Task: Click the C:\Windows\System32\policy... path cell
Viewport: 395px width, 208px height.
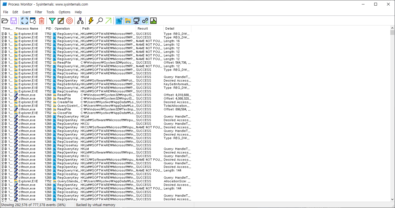Action: tap(108, 63)
